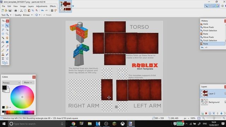
Task: Open the Adjustments menu
Action: [42, 6]
